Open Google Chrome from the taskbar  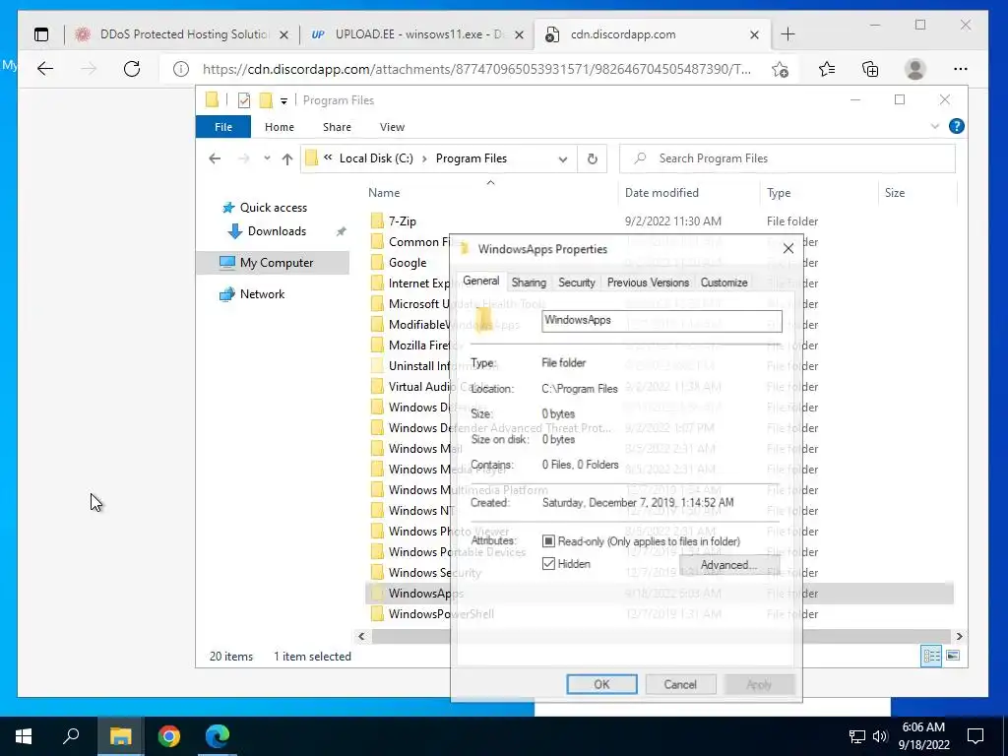(x=169, y=736)
